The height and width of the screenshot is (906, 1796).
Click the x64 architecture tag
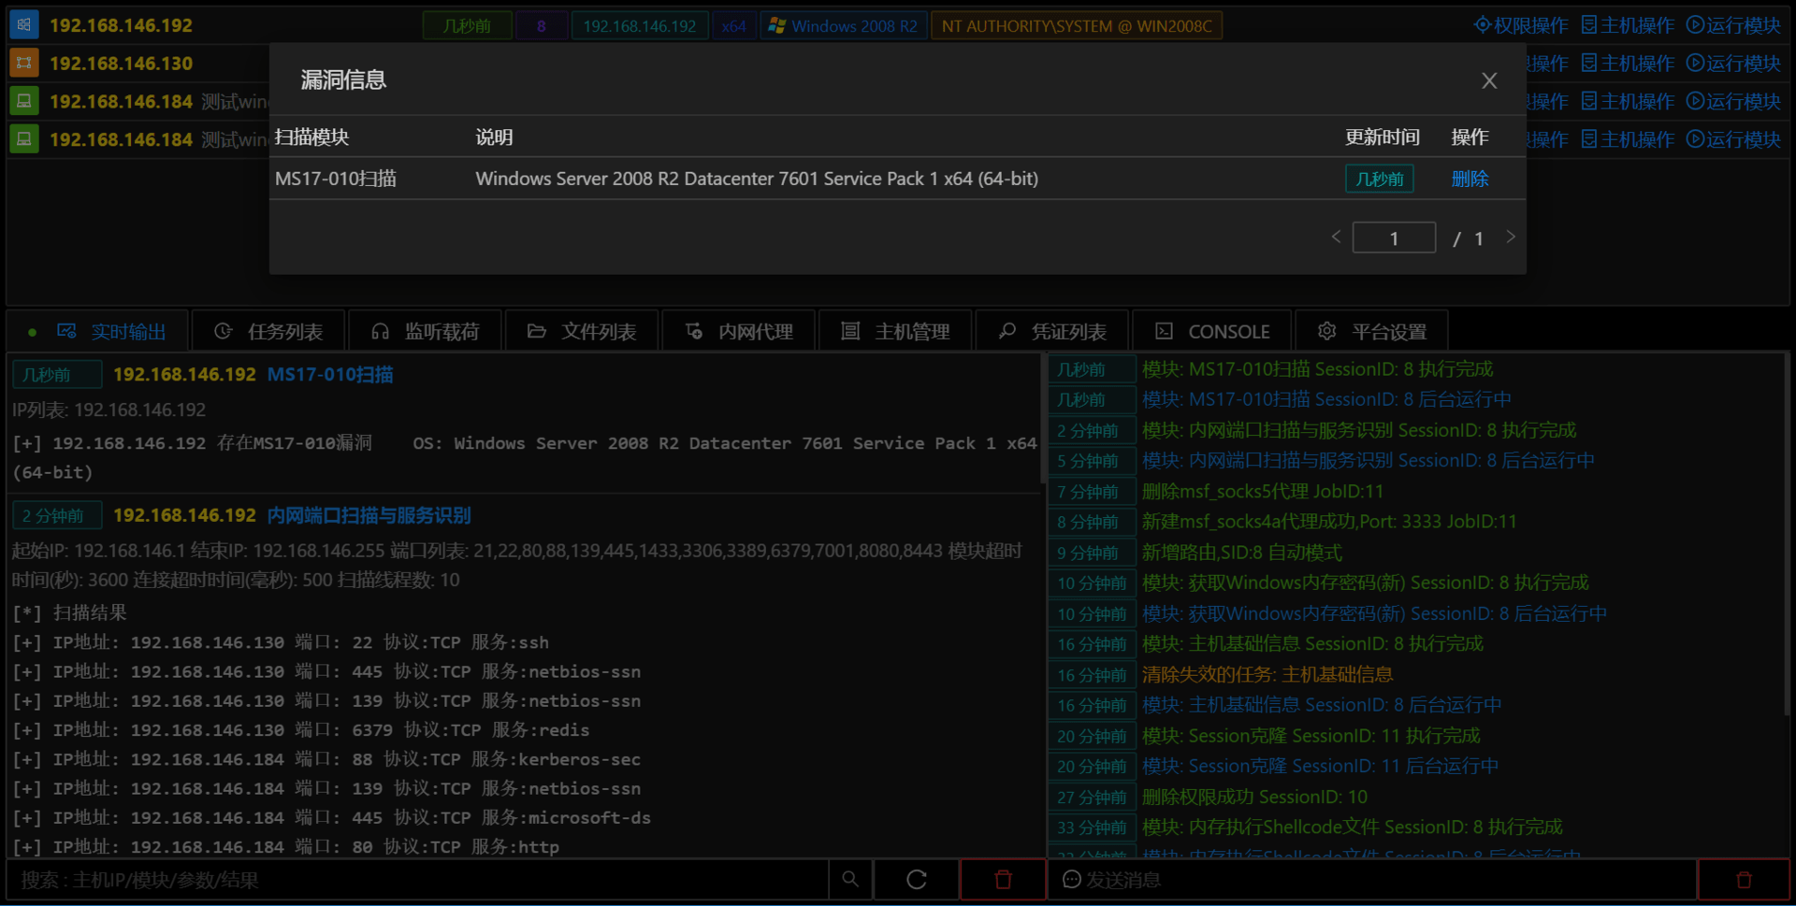(x=734, y=26)
